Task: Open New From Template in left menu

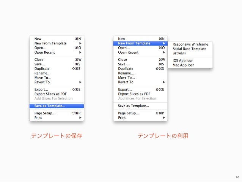Action: pos(57,43)
